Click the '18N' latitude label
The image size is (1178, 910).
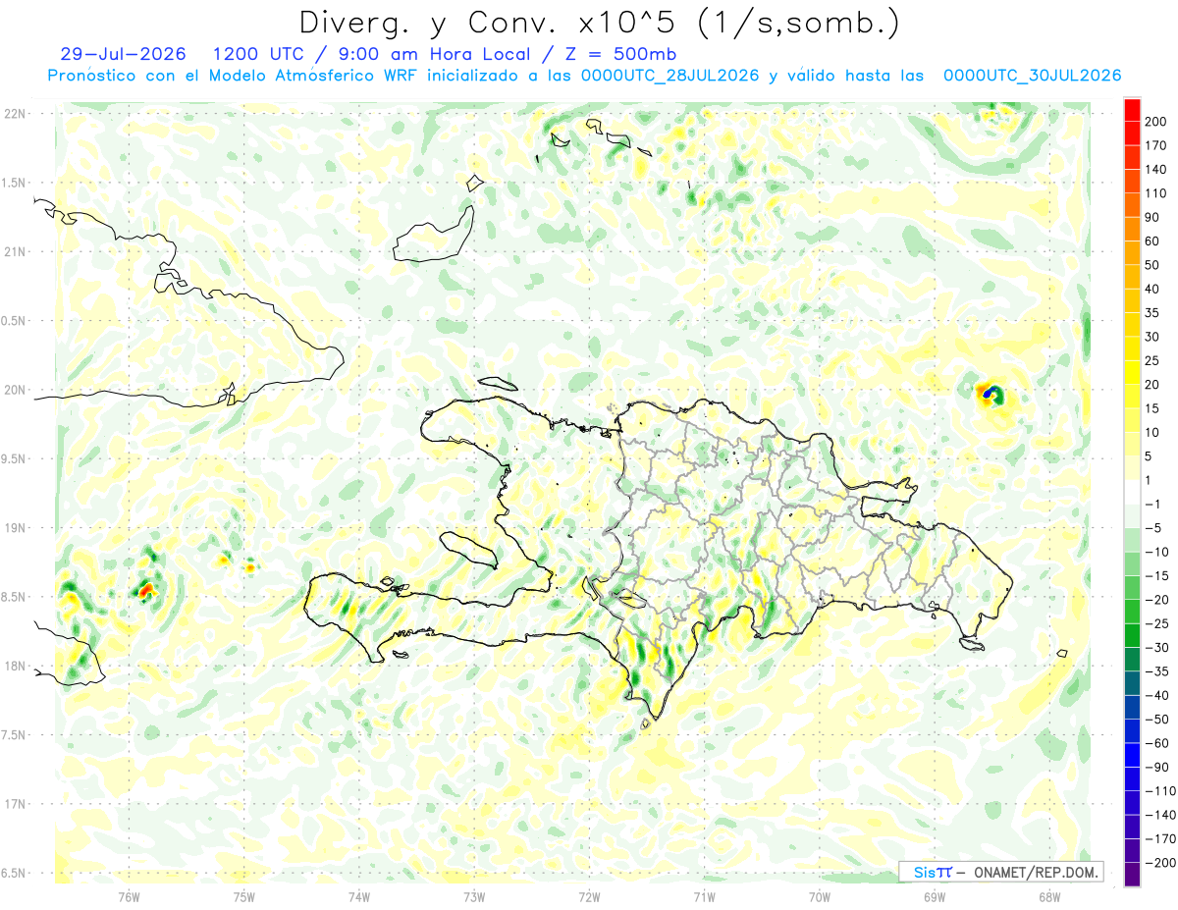[x=14, y=666]
